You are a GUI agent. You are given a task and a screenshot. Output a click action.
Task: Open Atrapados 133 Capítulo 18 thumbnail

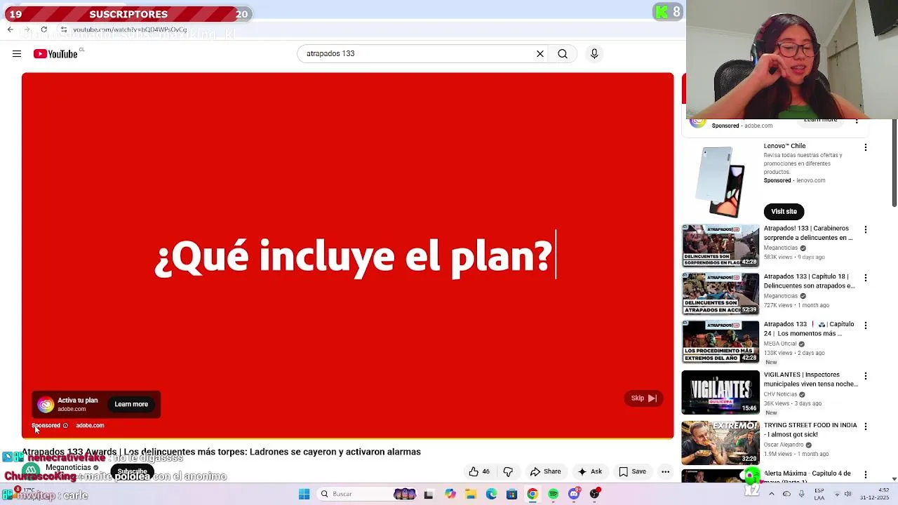point(721,294)
